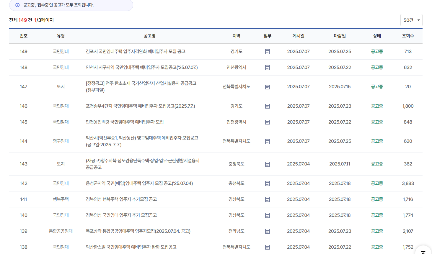Viewport: 432px width, 254px height.
Task: Open attachment icon for notice 138
Action: pyautogui.click(x=267, y=247)
